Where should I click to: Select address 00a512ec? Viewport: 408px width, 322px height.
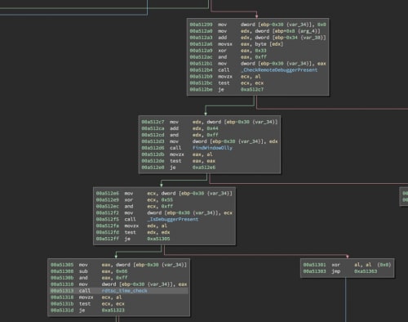point(108,206)
